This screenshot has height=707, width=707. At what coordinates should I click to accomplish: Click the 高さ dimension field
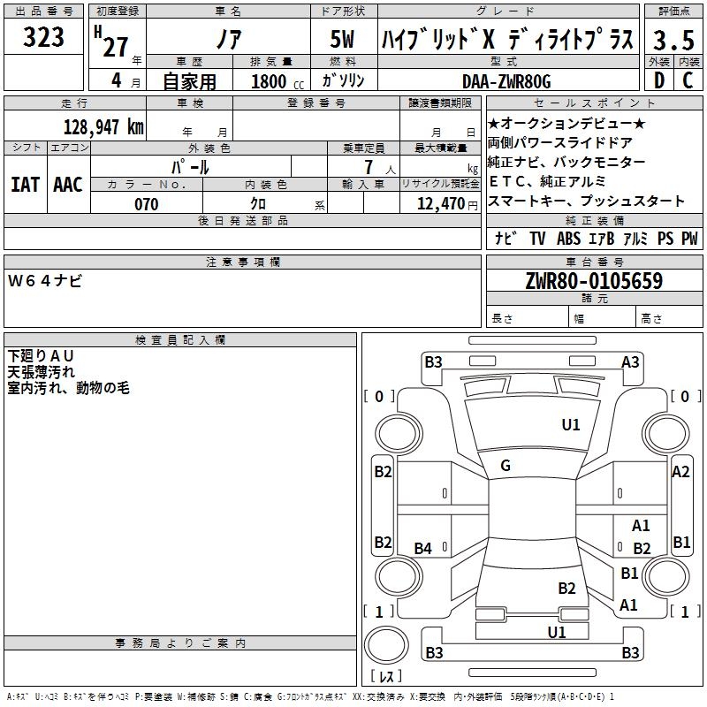(x=670, y=318)
